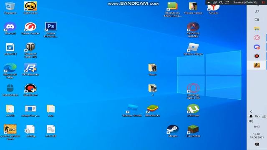This screenshot has width=267, height=150.
Task: Open the Microsoft Edge desktop shortcut
Action: tap(10, 71)
